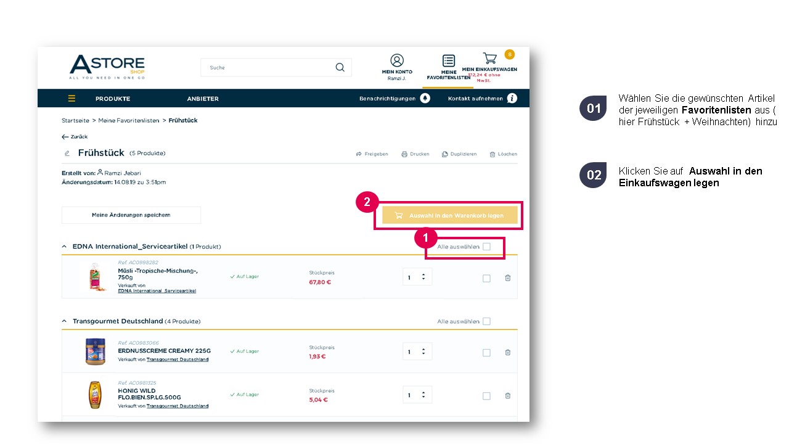Click Meine Änderungen speichern button
The height and width of the screenshot is (444, 789).
tap(131, 215)
